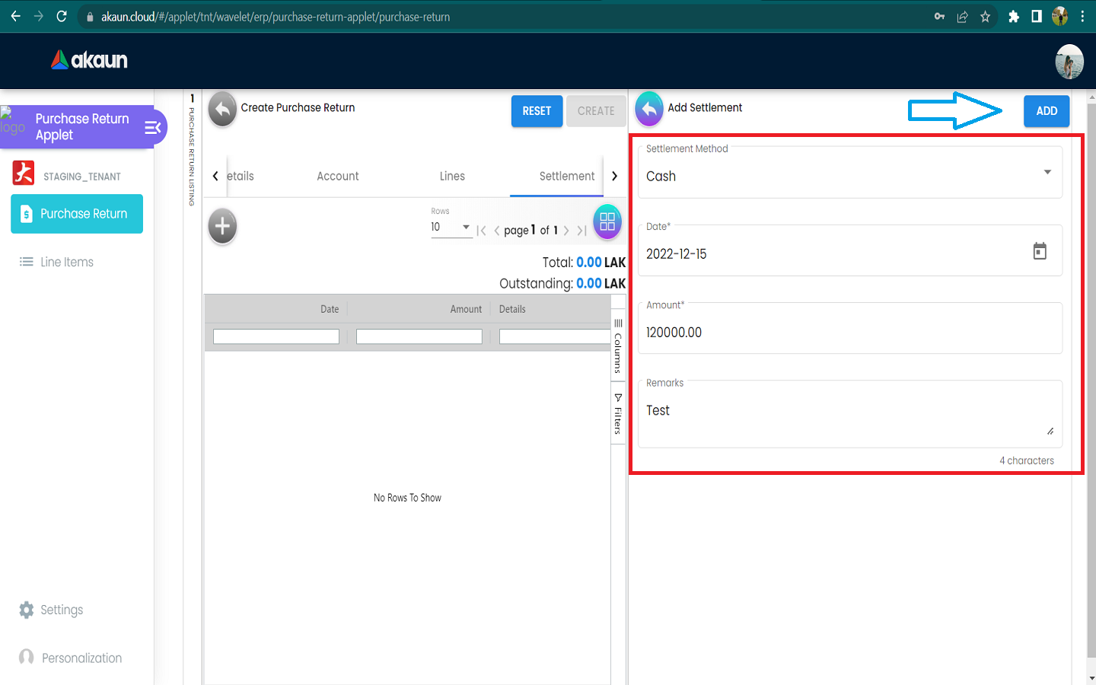The width and height of the screenshot is (1096, 685).
Task: Click the CREATE button
Action: click(x=596, y=111)
